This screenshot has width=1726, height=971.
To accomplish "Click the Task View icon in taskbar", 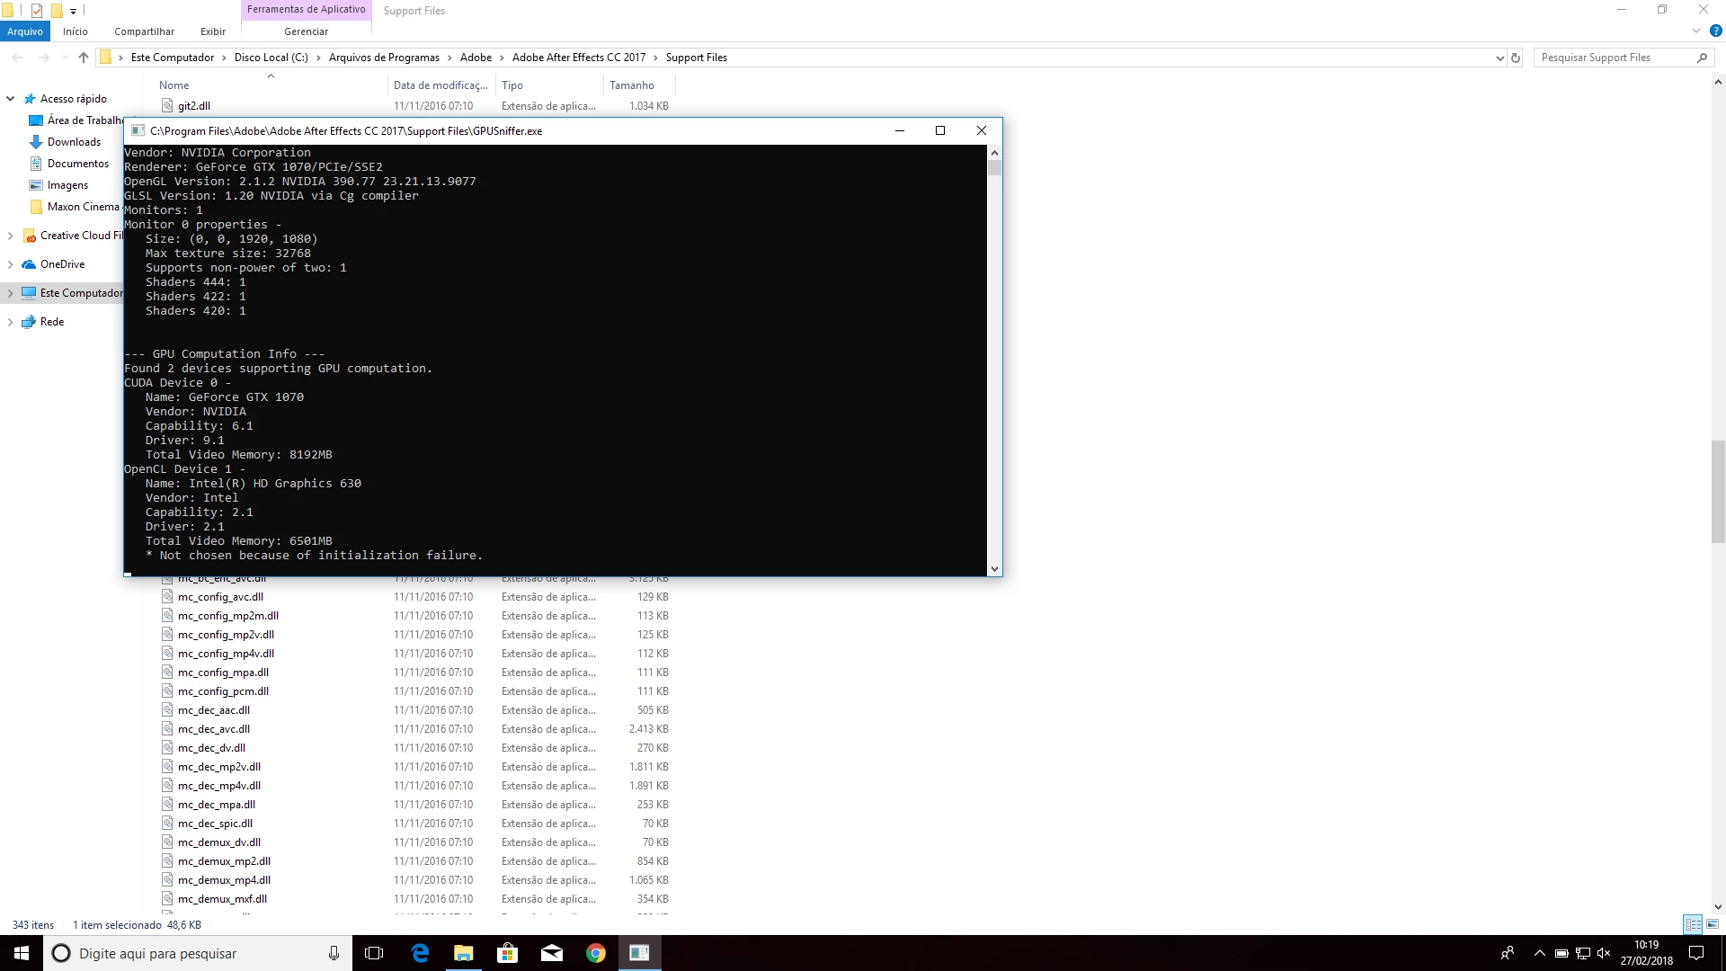I will [x=374, y=953].
